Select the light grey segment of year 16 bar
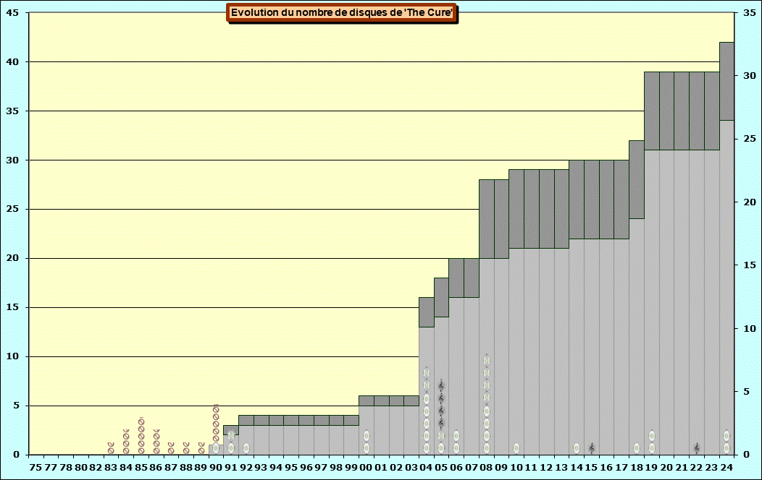Viewport: 762px width, 480px height. point(606,347)
